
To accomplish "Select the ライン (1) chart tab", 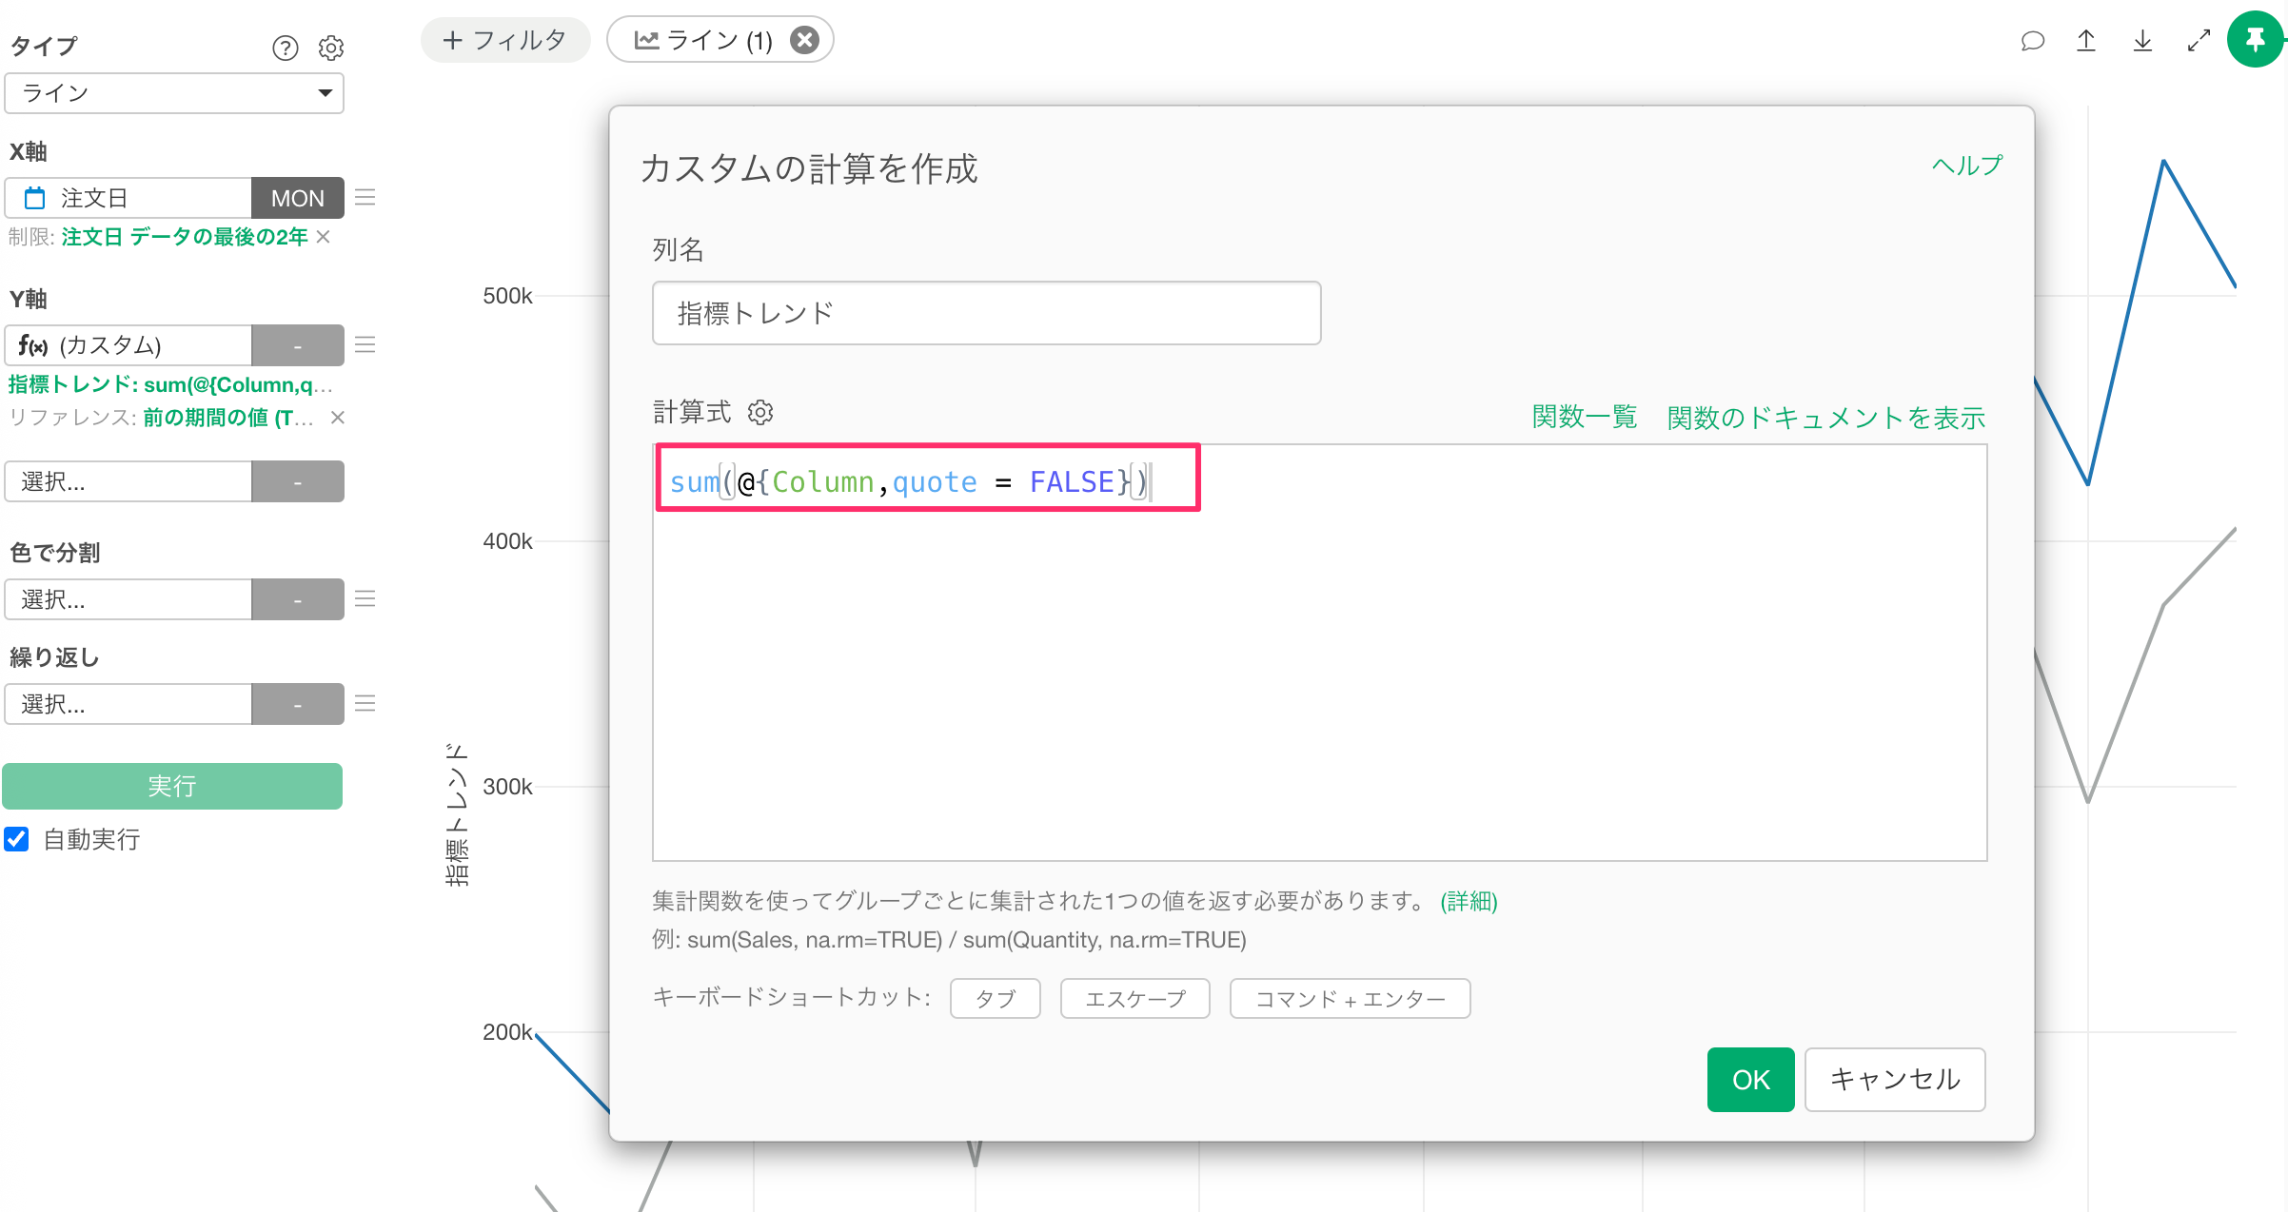I will [704, 40].
